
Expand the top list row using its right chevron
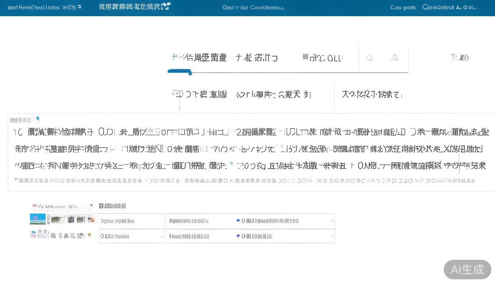coord(332,221)
